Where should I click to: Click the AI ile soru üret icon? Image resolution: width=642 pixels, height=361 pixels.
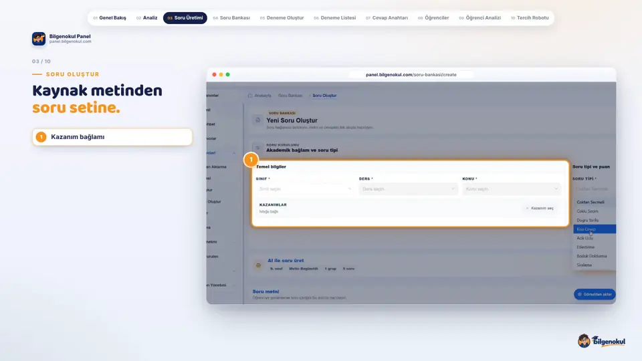coord(258,265)
